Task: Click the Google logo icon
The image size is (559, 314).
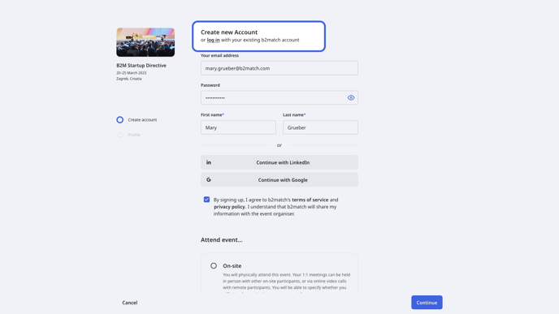Action: [x=209, y=180]
